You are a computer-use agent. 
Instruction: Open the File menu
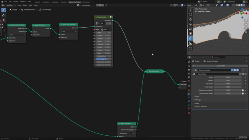(x=6, y=2)
